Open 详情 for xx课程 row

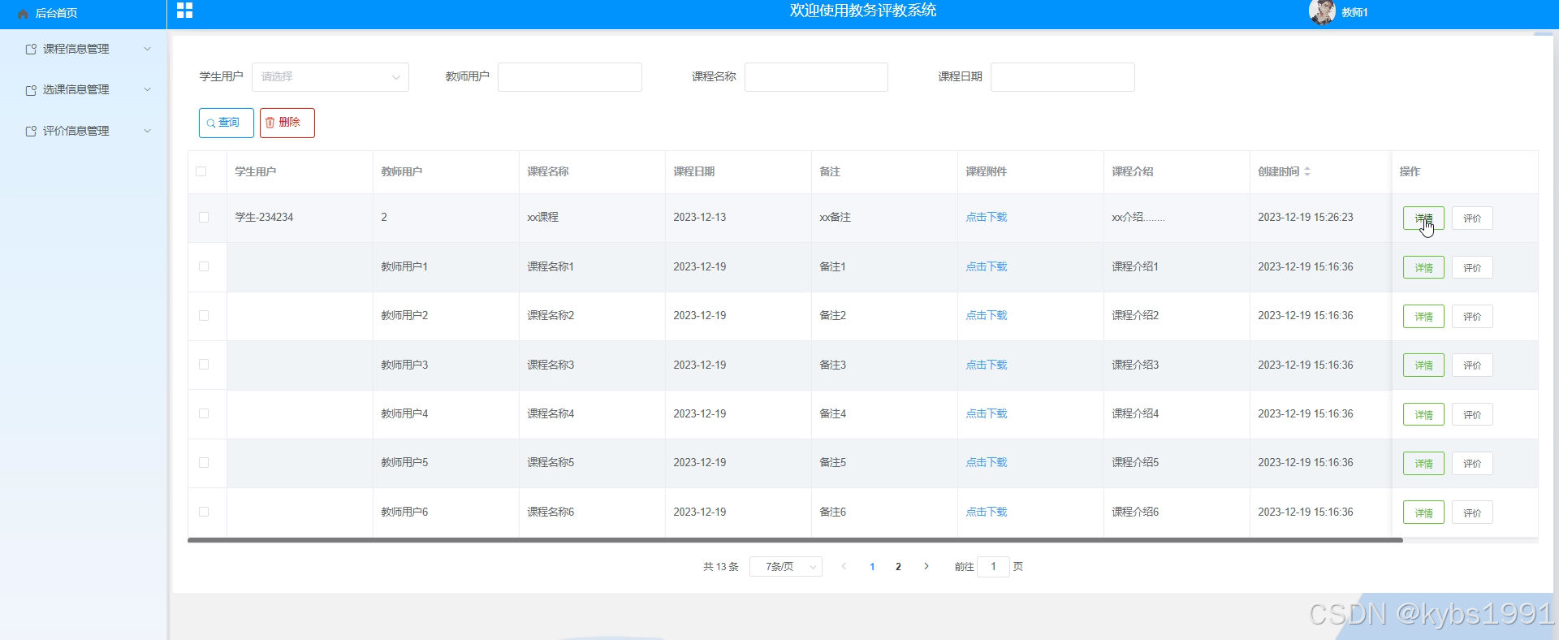[x=1423, y=218]
